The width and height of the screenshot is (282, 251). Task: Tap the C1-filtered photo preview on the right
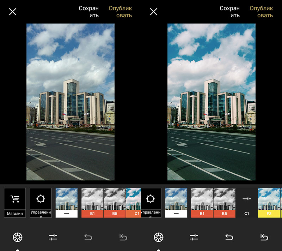click(211, 102)
